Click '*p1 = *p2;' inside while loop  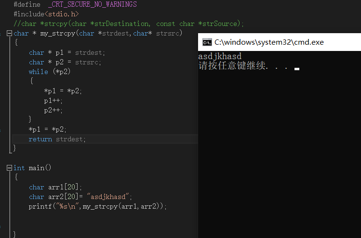click(63, 91)
